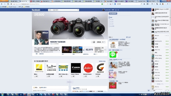This screenshot has width=171, height=96.
Task: Open privacy shortcuts lock icon in header
Action: (116, 10)
